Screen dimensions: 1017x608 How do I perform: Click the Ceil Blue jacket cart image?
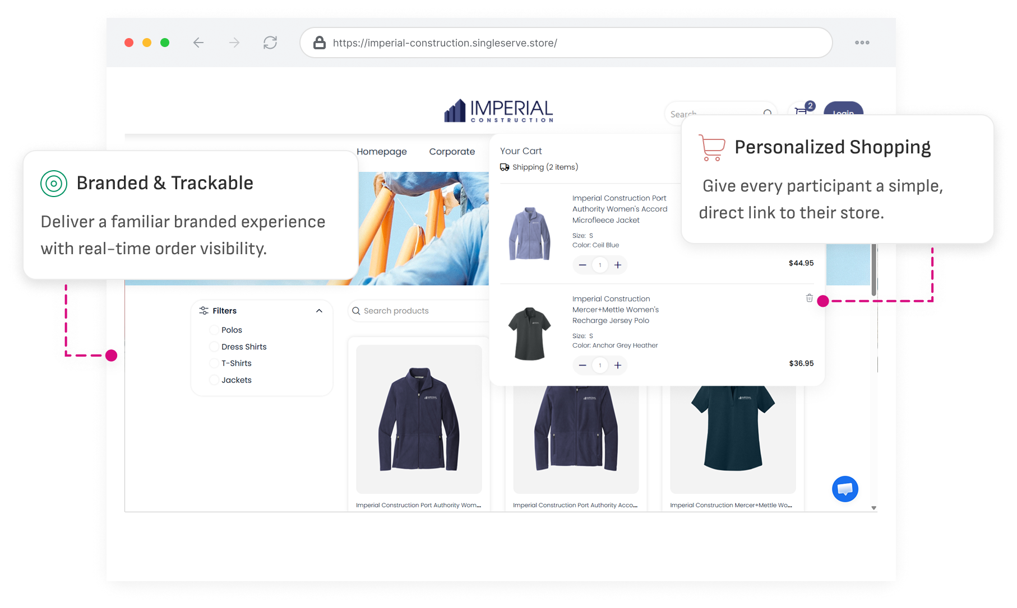click(530, 233)
